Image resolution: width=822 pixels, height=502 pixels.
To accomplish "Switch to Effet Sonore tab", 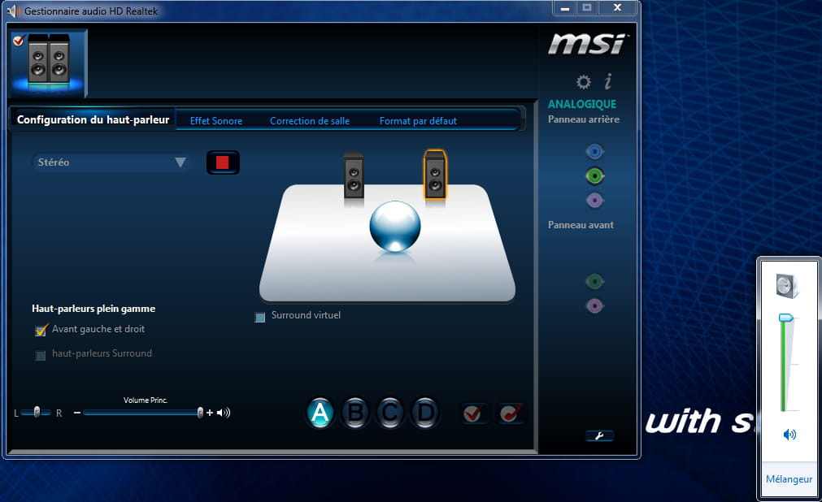I will click(216, 121).
